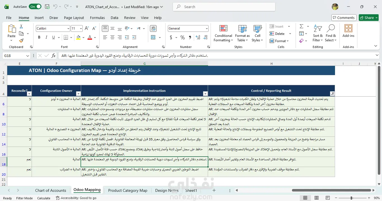Click the Save icon in title bar
The width and height of the screenshot is (382, 201).
click(47, 7)
